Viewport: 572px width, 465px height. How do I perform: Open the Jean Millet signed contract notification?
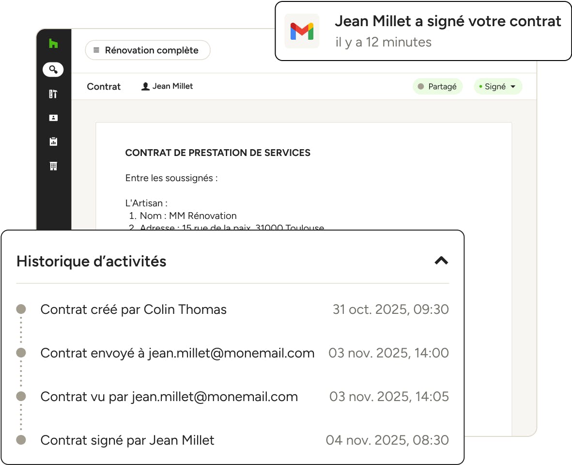[448, 31]
